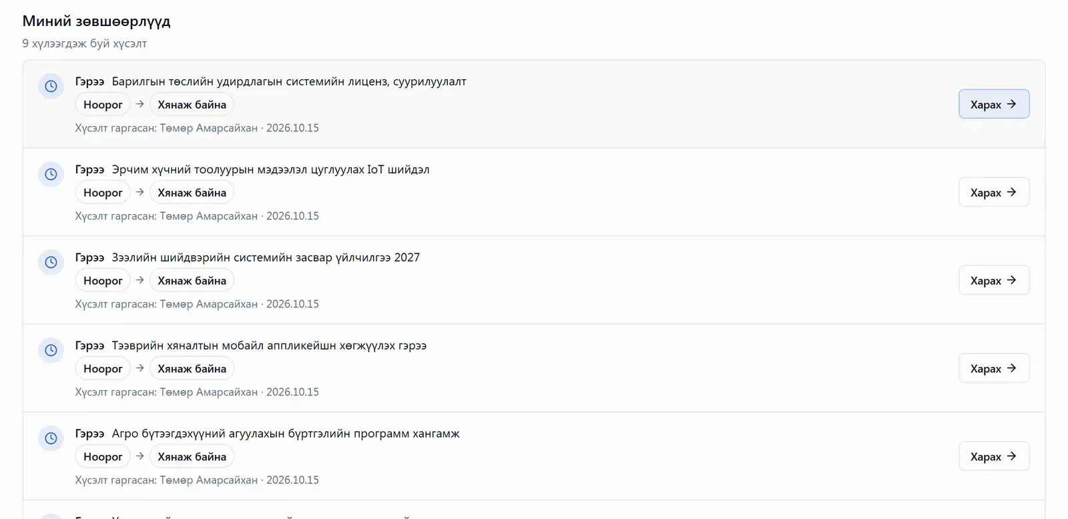1068x519 pixels.
Task: Click 'Хянаж байна' chip in Тээврийн хяналтын row
Action: coord(192,369)
